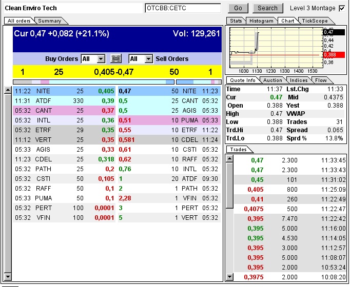Click the Search button
Screen dimensions: 350x287
point(267,8)
